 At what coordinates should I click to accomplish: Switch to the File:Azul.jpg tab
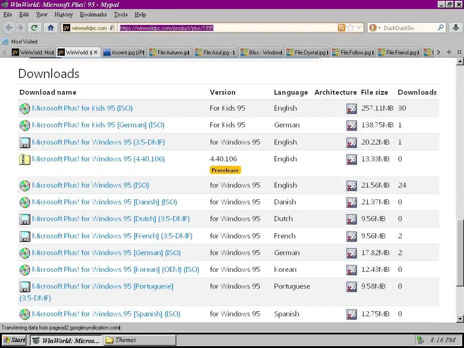(215, 53)
